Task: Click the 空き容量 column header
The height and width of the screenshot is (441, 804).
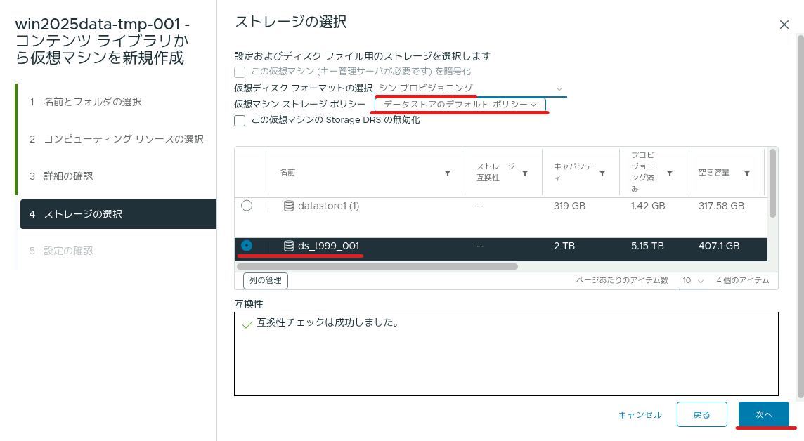Action: (x=714, y=172)
